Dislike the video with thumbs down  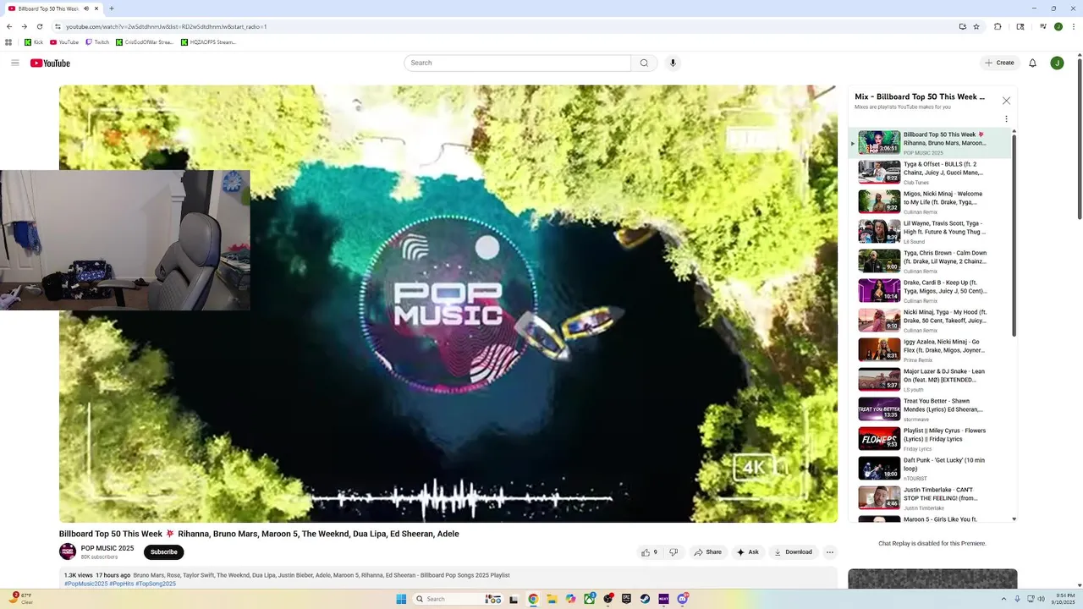click(x=673, y=552)
